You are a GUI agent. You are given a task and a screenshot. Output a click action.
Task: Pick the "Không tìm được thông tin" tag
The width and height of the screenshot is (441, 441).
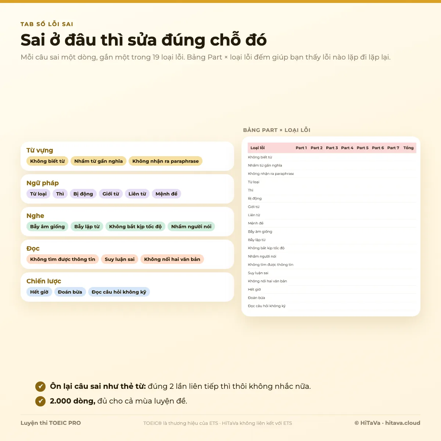tap(62, 259)
